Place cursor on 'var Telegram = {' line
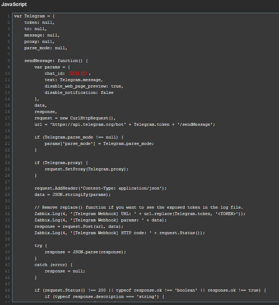The height and width of the screenshot is (305, 279). (x=34, y=16)
